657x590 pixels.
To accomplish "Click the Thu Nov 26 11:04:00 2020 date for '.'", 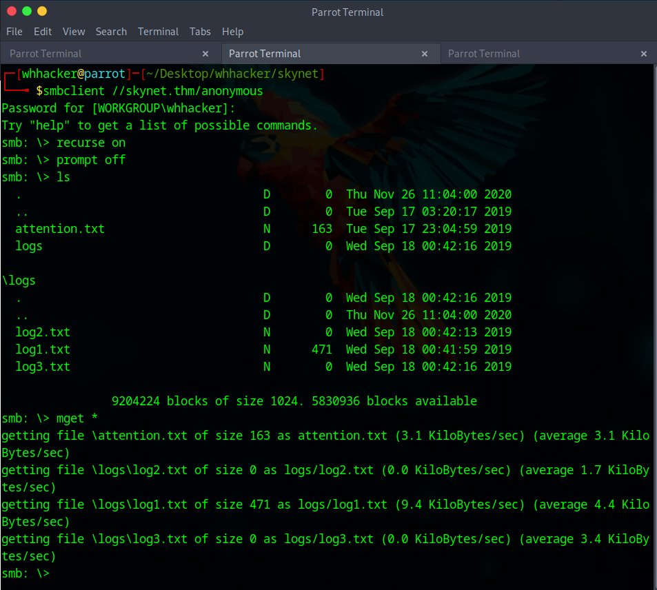I will coord(429,194).
